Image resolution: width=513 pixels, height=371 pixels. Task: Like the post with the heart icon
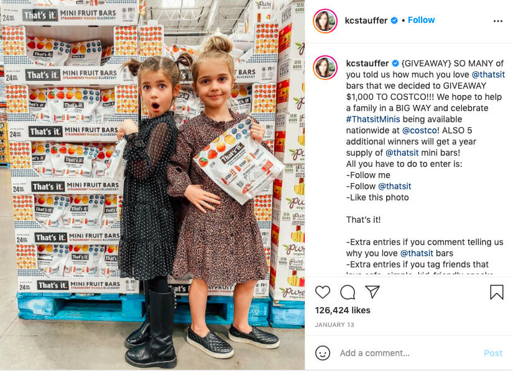pyautogui.click(x=323, y=292)
